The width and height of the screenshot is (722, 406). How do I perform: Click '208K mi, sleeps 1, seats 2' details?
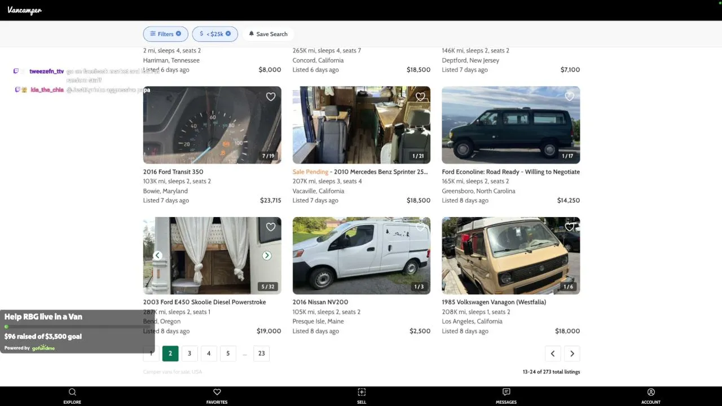coord(476,312)
